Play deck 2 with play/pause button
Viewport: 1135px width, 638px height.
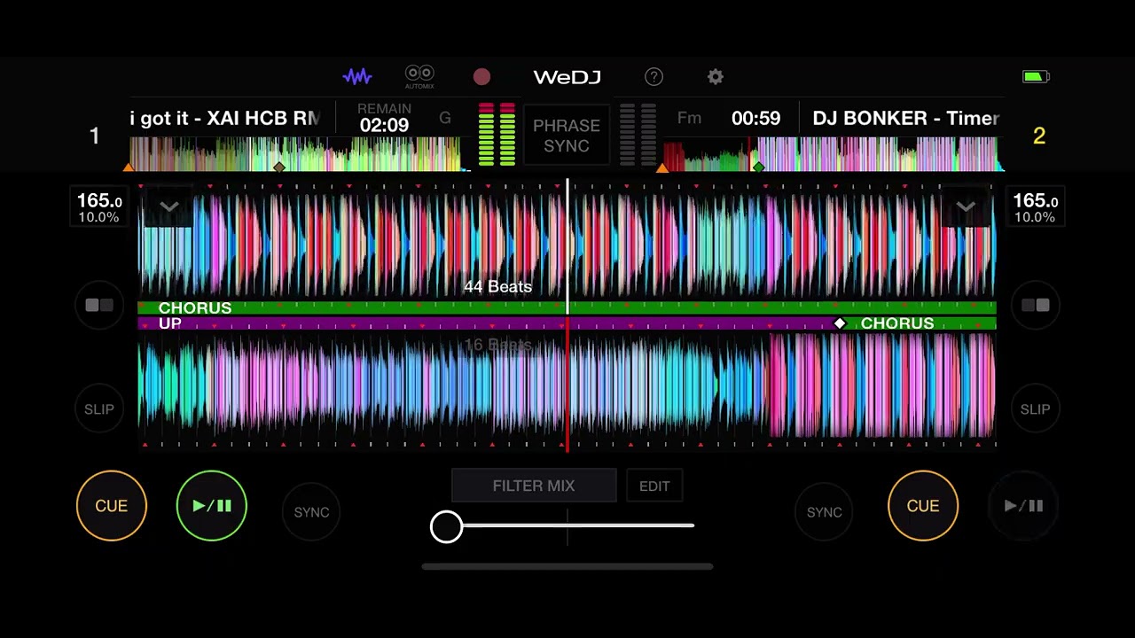pyautogui.click(x=1023, y=506)
